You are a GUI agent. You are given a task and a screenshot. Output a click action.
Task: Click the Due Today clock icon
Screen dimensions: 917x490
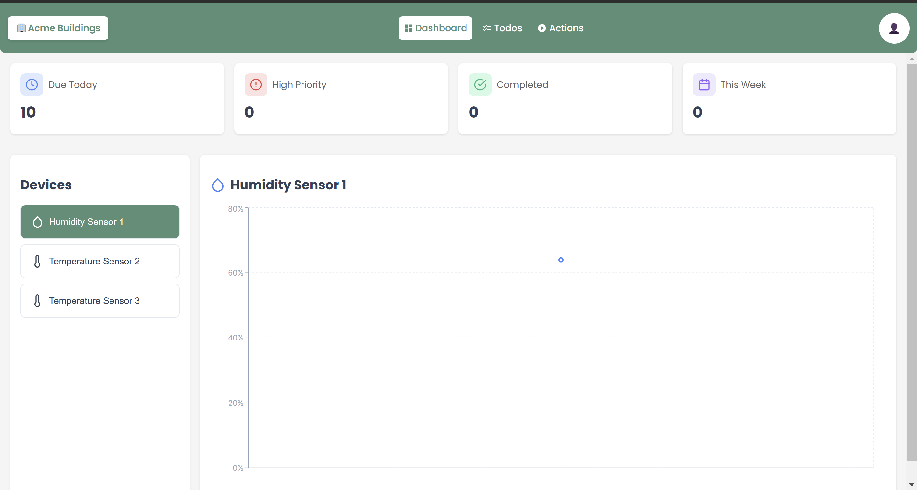(32, 85)
